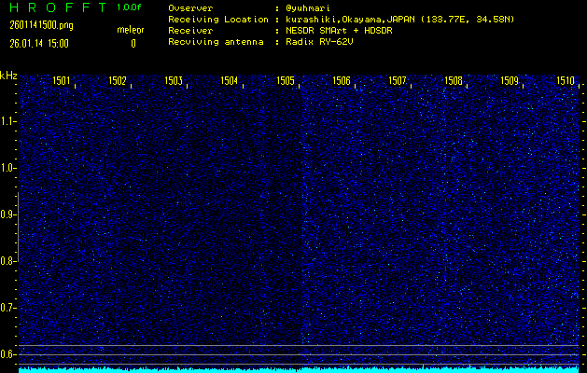Click the 1.1 kHz frequency label
The width and height of the screenshot is (587, 373).
click(x=7, y=121)
